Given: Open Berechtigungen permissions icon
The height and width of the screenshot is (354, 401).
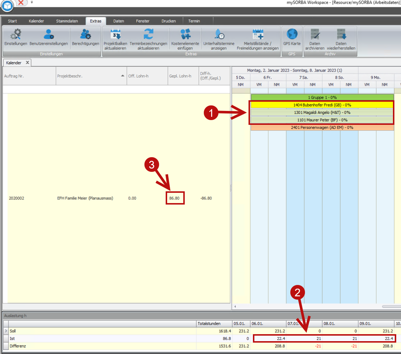Looking at the screenshot, I should (85, 35).
